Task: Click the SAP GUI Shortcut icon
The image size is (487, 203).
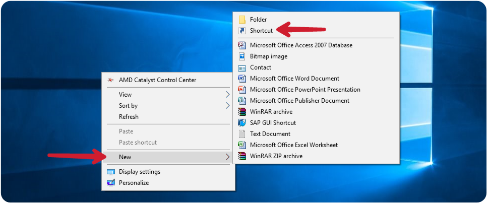Action: tap(242, 123)
